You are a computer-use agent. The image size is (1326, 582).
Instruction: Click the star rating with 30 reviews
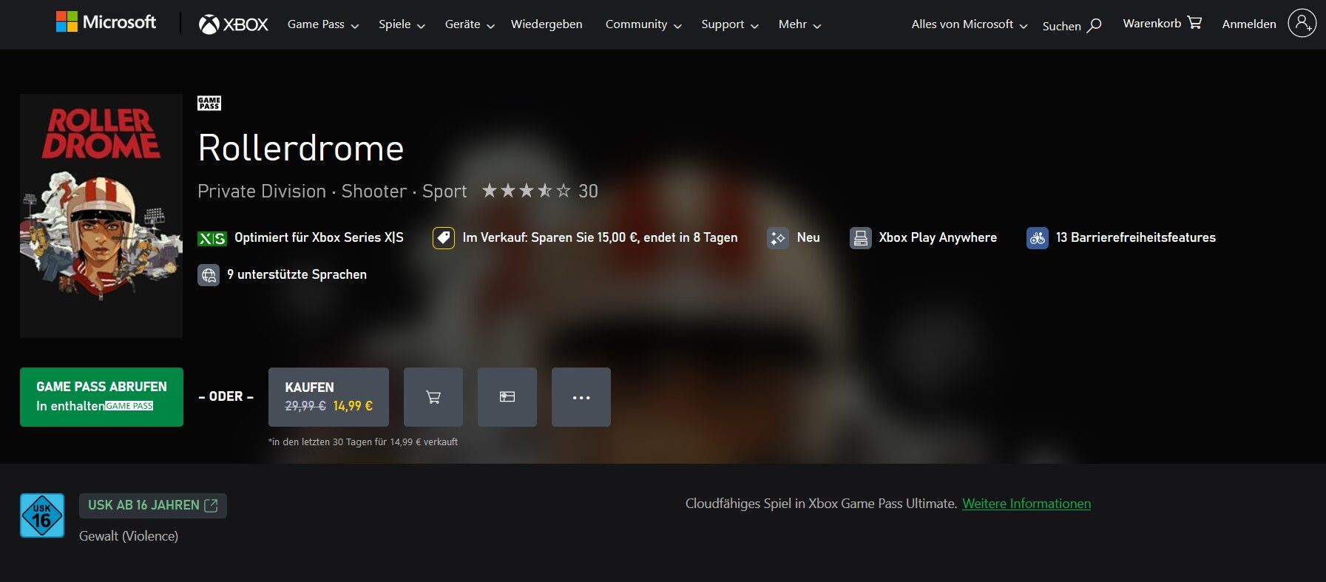click(540, 191)
